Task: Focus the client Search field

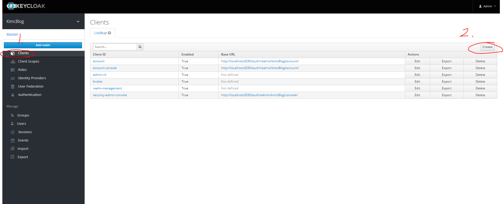Action: (x=115, y=47)
